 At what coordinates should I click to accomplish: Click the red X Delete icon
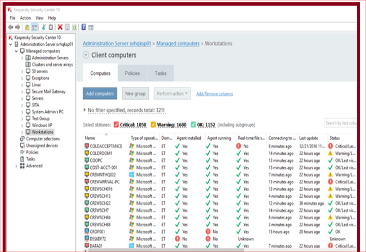pos(60,27)
